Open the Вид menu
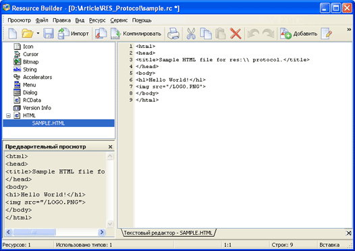 (x=80, y=20)
